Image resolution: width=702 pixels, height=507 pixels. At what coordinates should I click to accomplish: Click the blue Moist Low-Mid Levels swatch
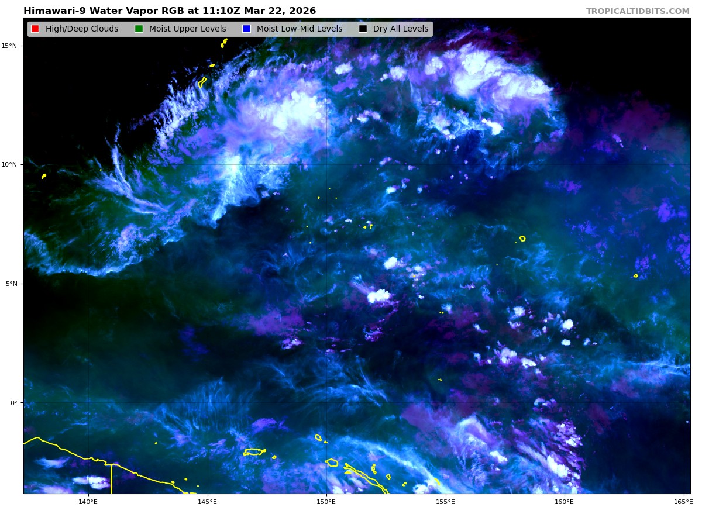coord(246,29)
